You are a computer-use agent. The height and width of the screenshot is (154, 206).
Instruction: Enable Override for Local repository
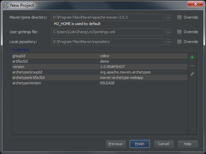180,42
